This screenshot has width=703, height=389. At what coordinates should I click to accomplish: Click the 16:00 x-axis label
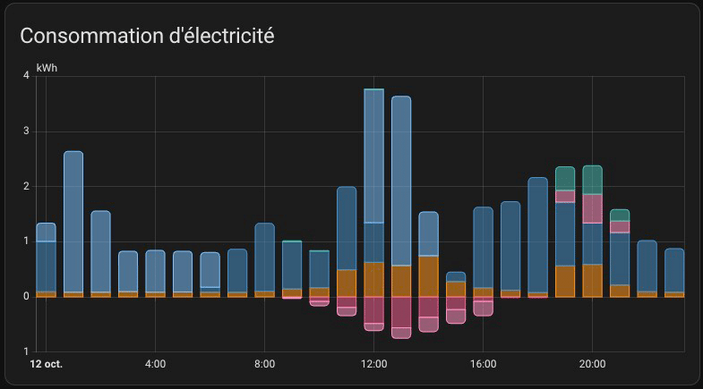(483, 364)
